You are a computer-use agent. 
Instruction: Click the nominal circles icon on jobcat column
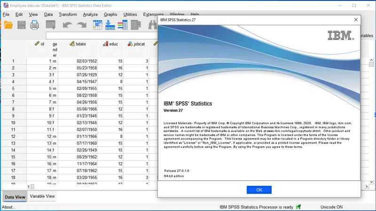point(130,44)
